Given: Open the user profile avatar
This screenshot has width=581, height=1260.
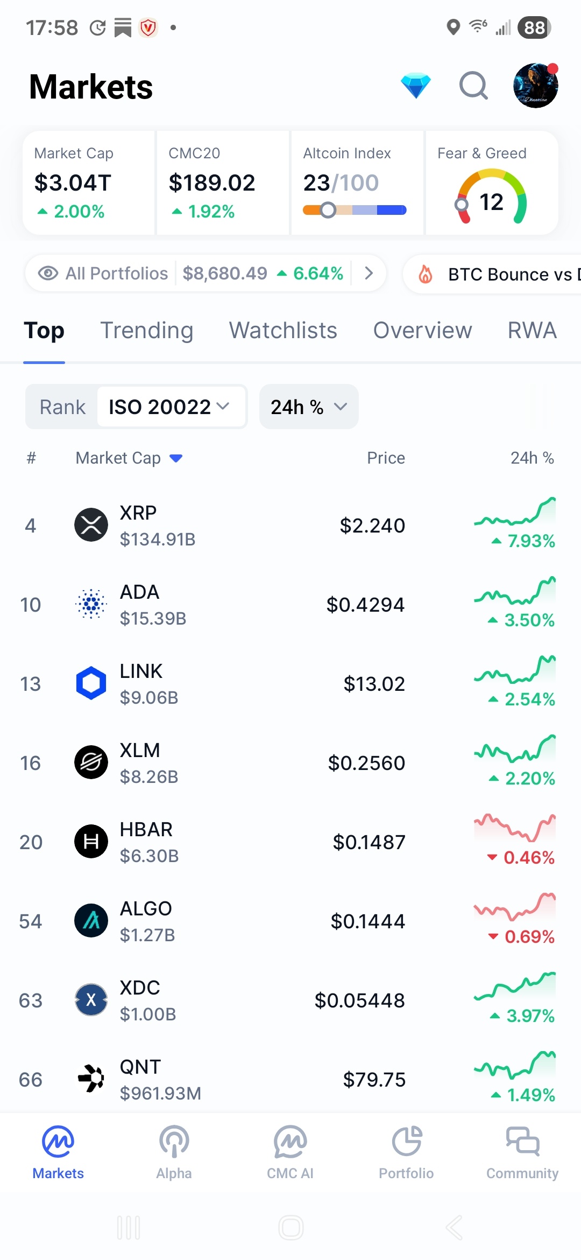Looking at the screenshot, I should (x=535, y=86).
